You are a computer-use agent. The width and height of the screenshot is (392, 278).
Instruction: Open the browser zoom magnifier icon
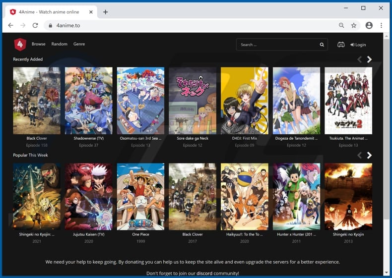[x=341, y=25]
